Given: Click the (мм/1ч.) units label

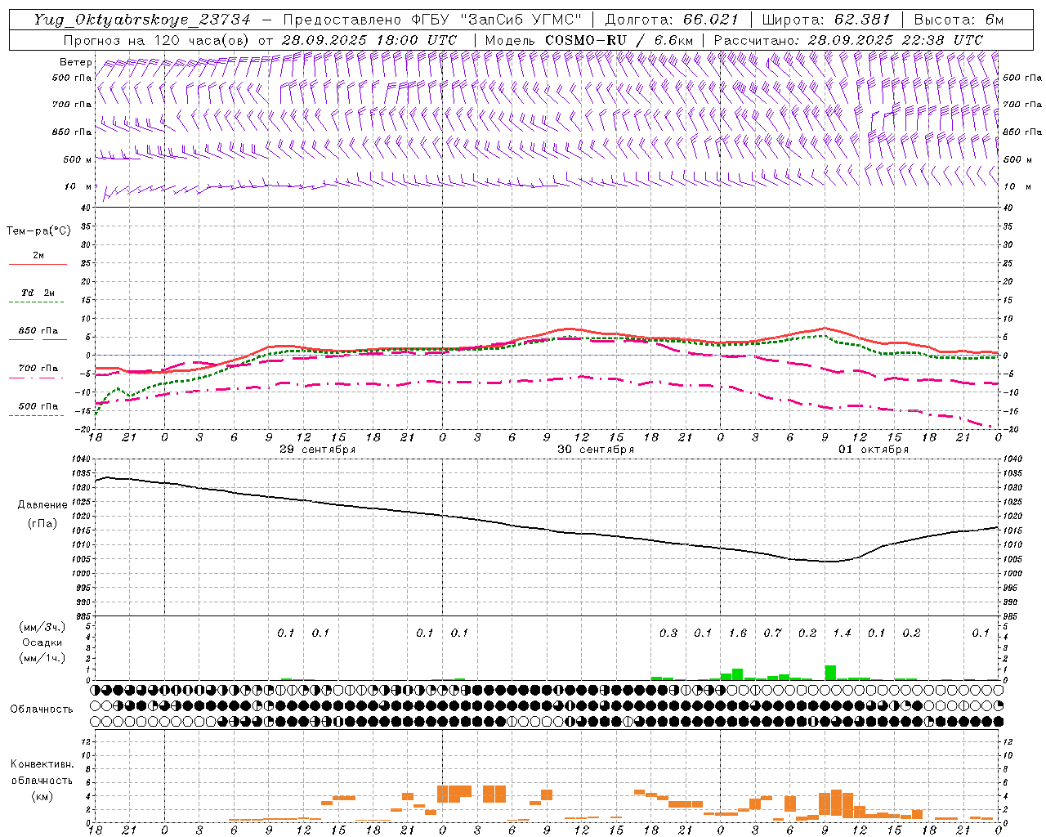Looking at the screenshot, I should point(42,657).
